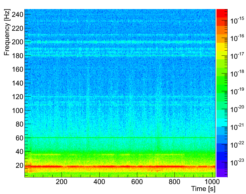Click the 10^-20 color scale label
The height and width of the screenshot is (194, 246).
[237, 109]
